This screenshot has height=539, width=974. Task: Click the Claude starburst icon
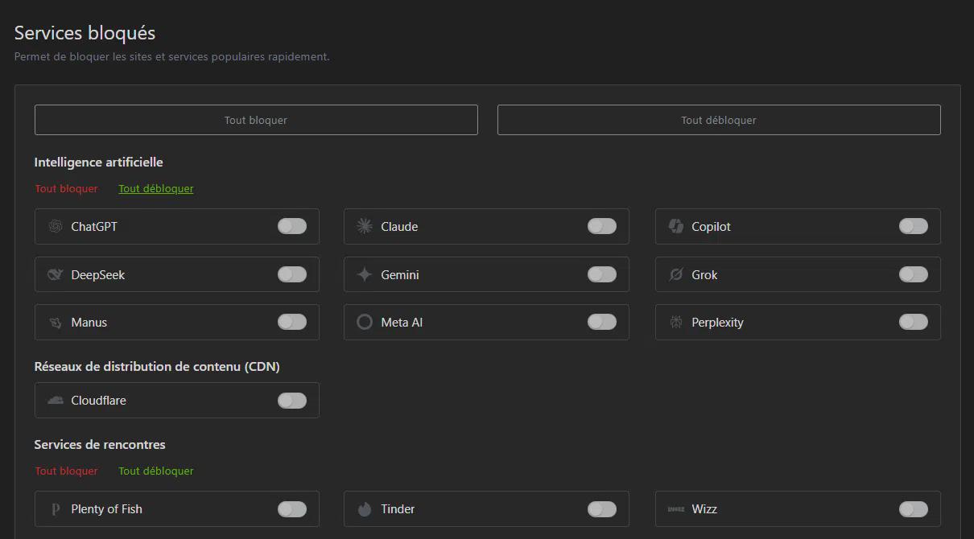click(365, 227)
